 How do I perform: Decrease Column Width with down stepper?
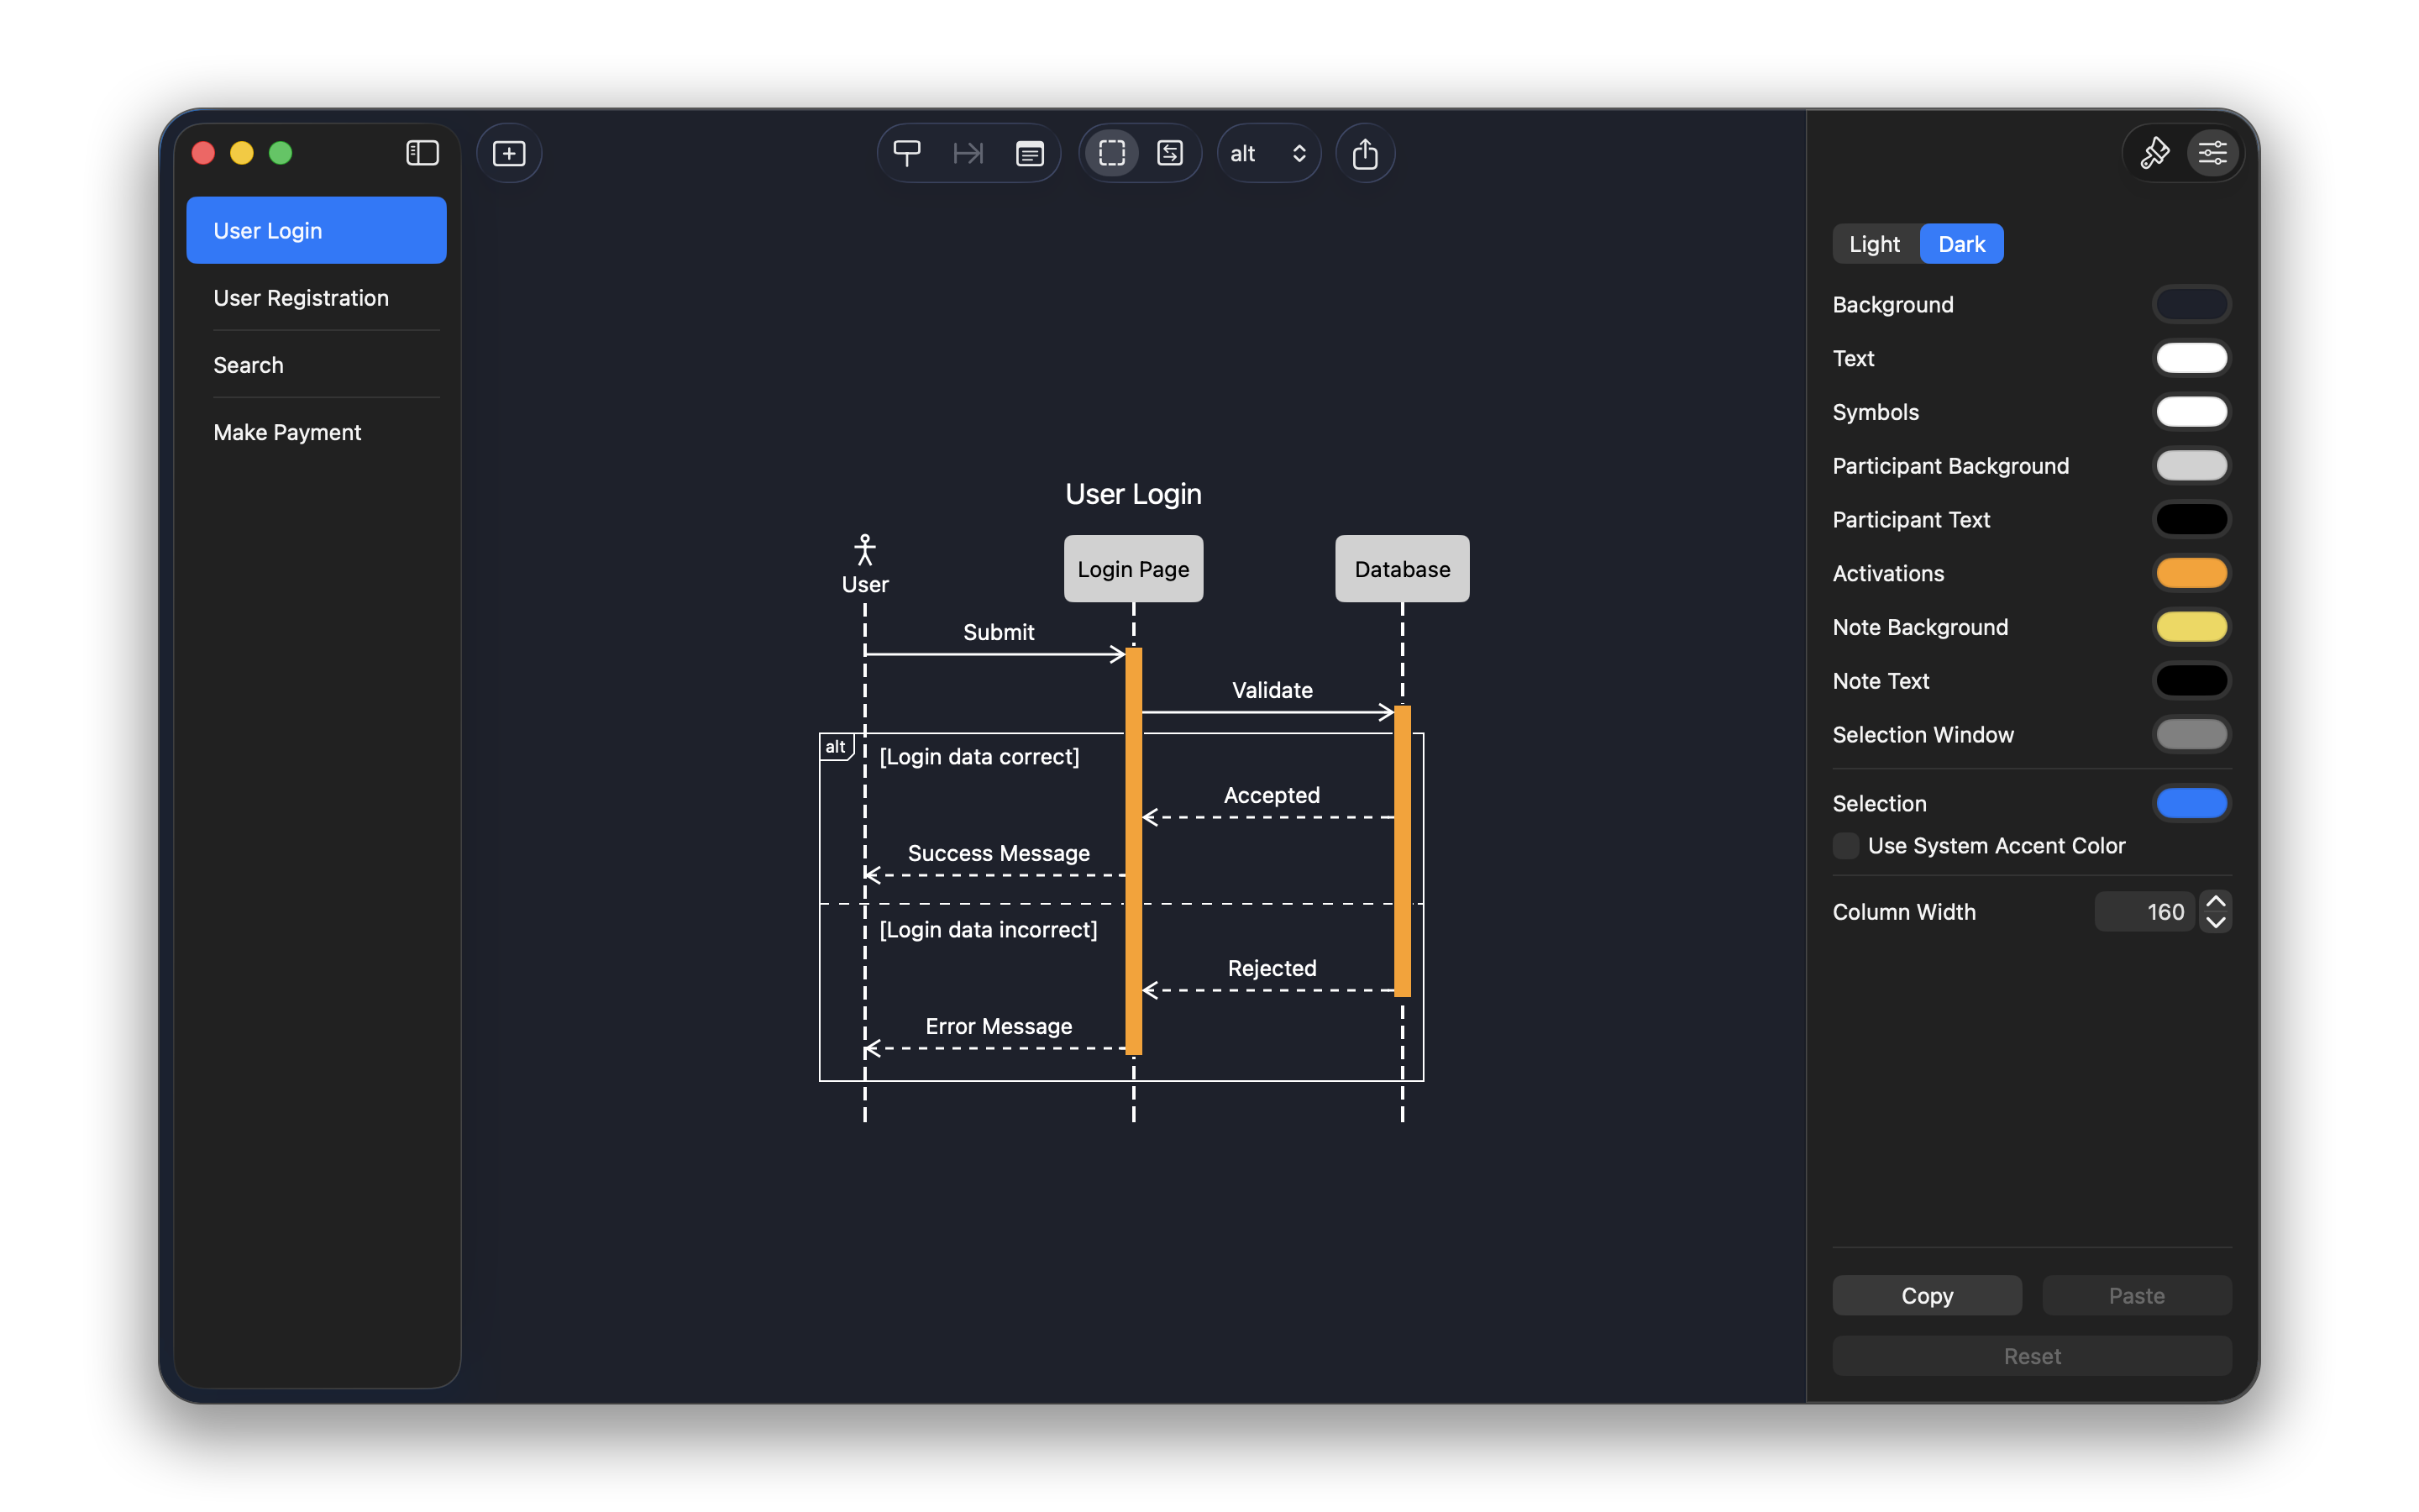[x=2215, y=922]
